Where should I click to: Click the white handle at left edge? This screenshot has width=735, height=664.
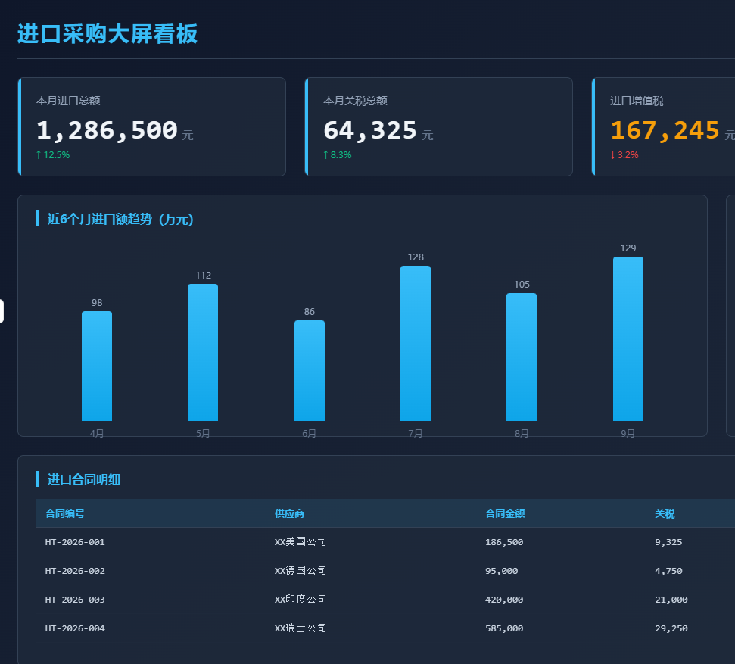click(2, 311)
